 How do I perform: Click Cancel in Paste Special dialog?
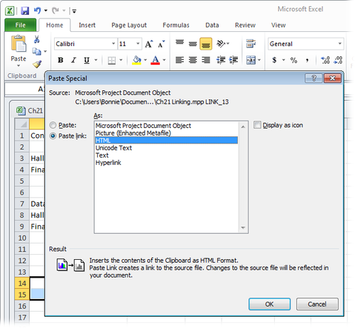click(317, 304)
